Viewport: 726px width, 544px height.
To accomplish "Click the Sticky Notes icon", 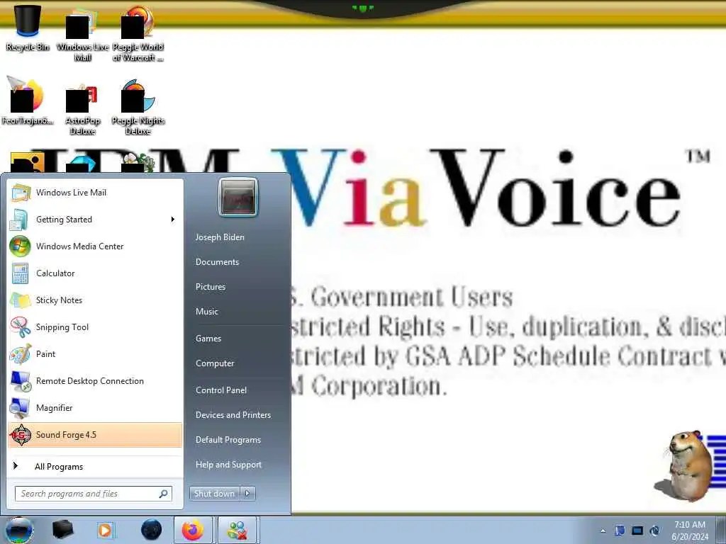I will tap(20, 300).
